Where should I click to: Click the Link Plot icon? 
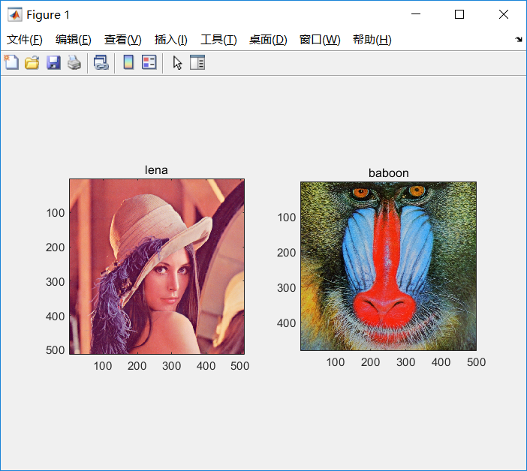point(101,63)
